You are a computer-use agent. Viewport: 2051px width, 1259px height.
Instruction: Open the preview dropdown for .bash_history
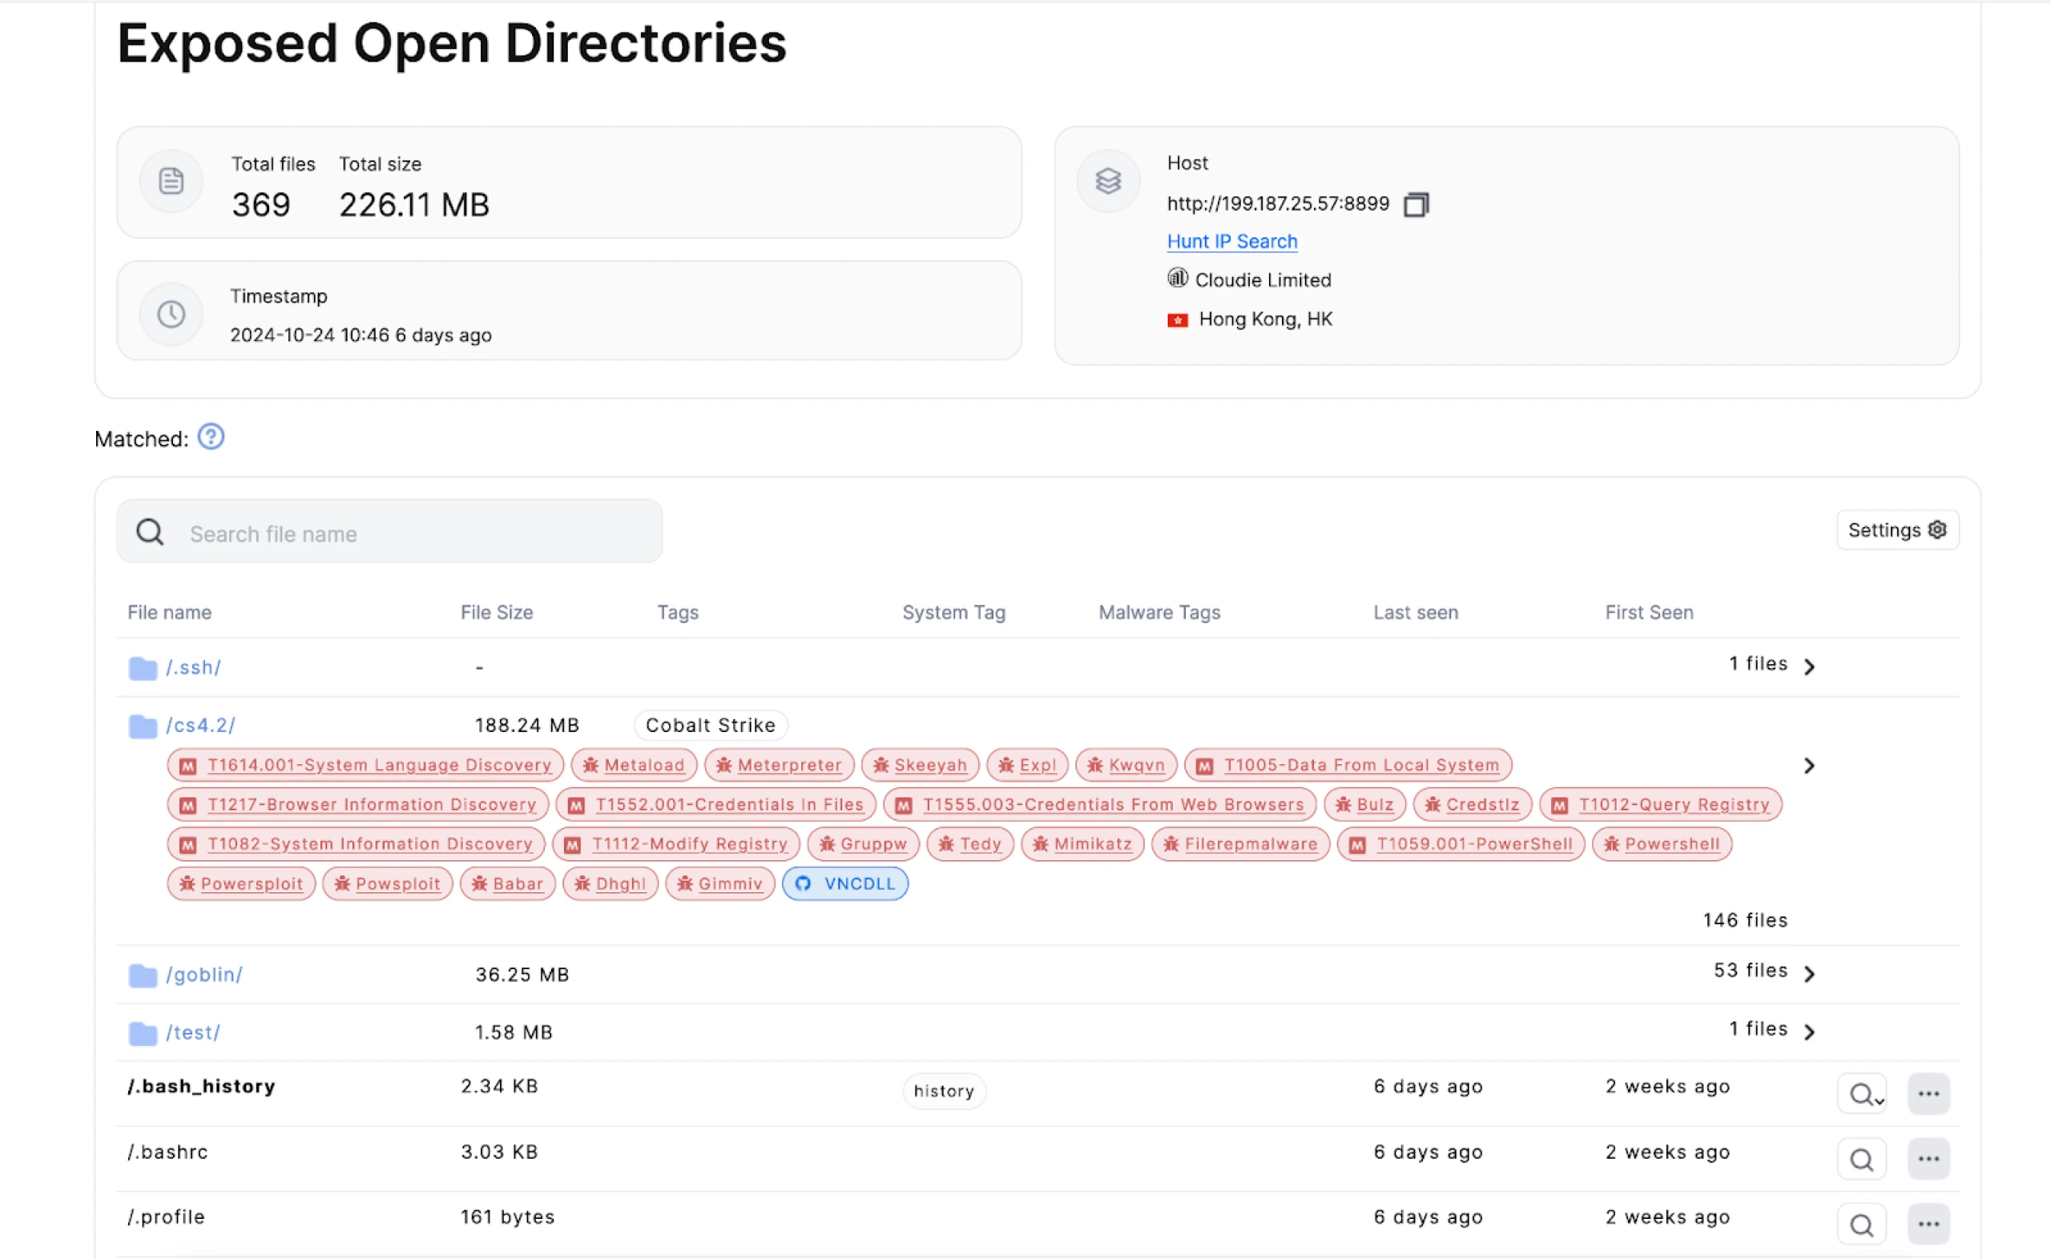coord(1863,1094)
